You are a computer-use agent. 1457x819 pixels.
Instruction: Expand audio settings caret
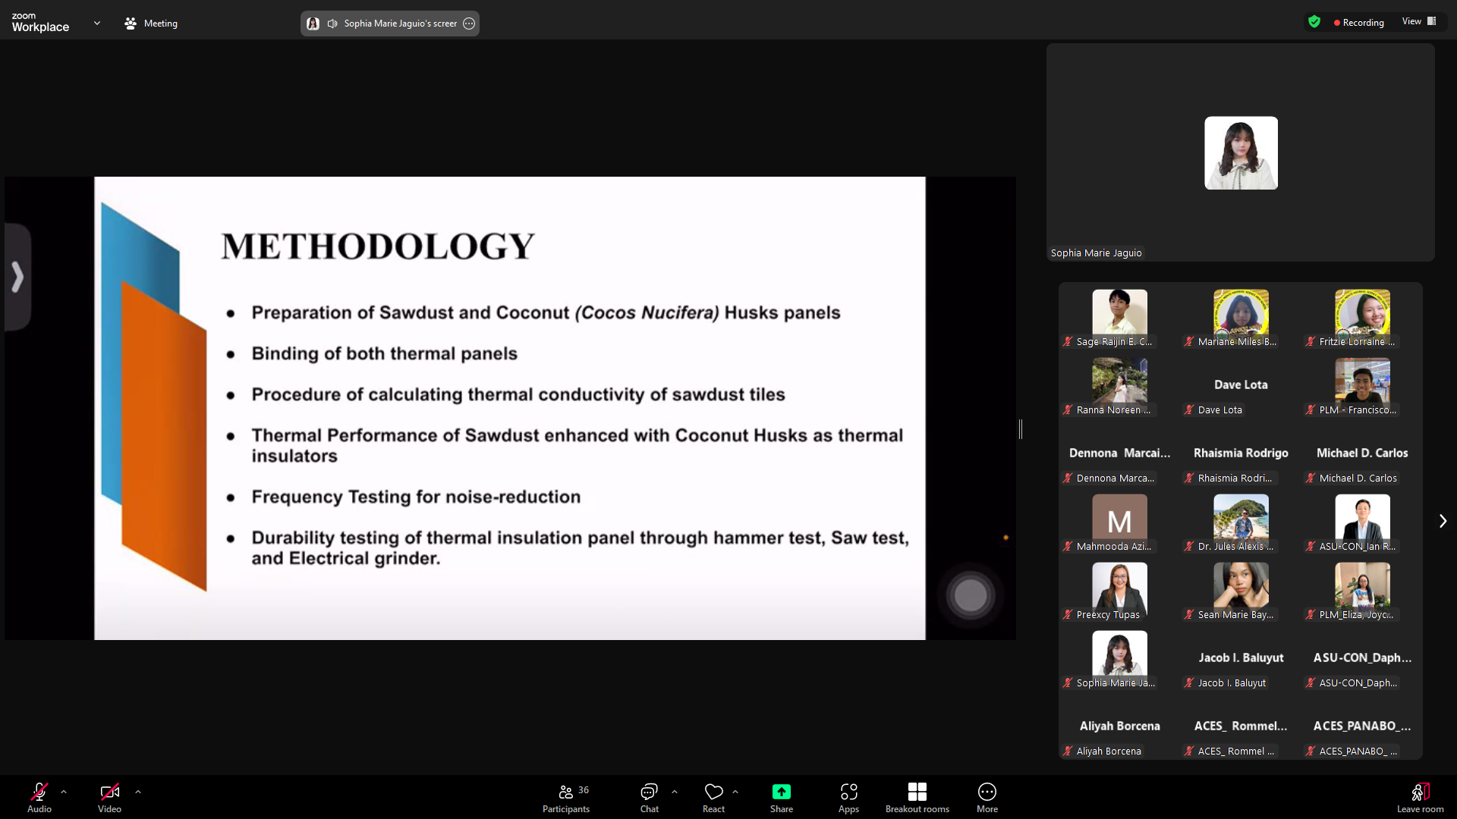(x=64, y=792)
